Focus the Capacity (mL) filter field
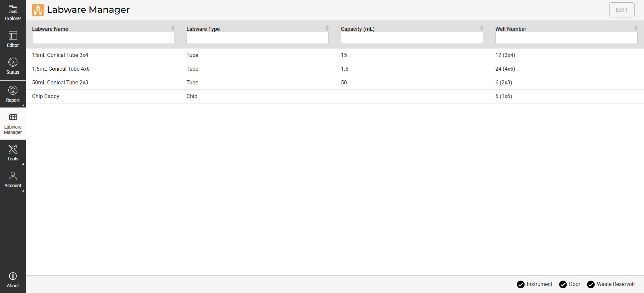Image resolution: width=644 pixels, height=293 pixels. (412, 38)
